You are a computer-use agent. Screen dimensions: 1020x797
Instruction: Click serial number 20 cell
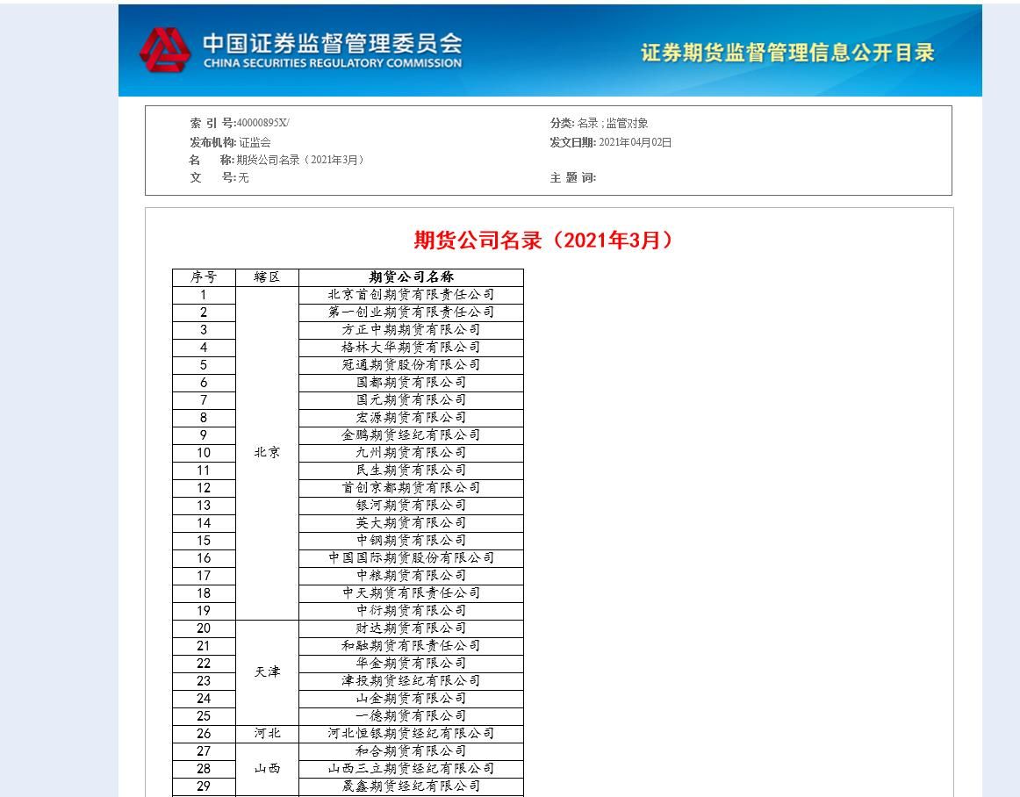[x=204, y=628]
